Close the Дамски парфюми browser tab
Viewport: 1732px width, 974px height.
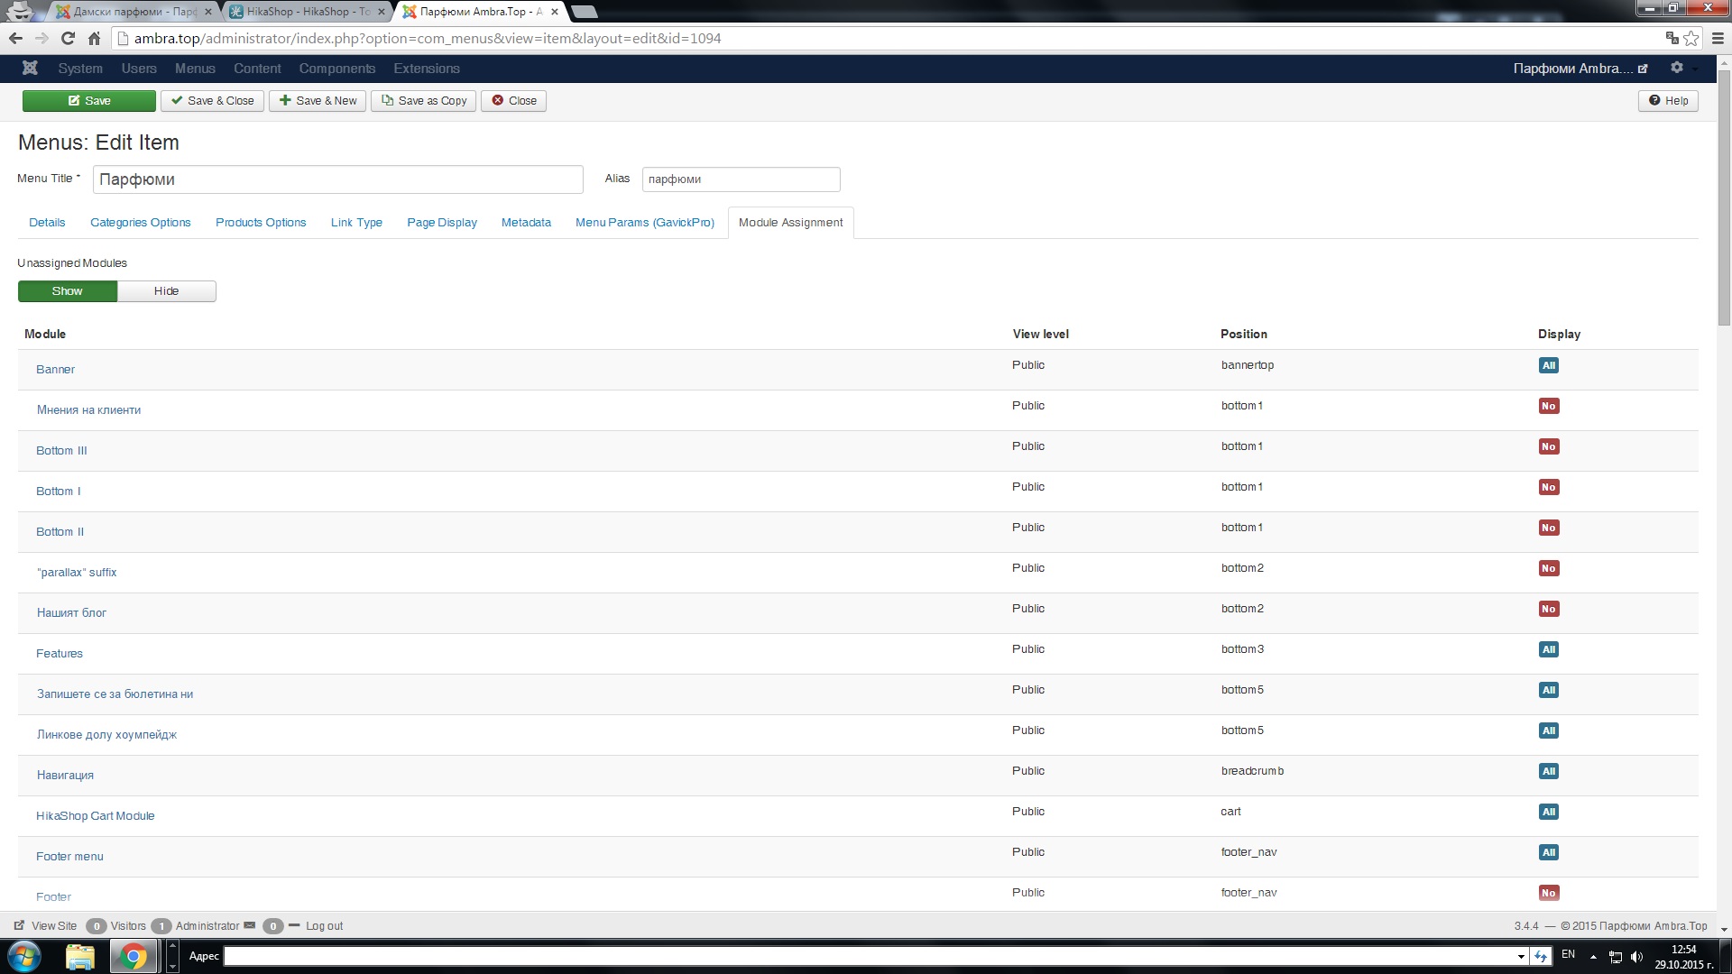tap(207, 12)
